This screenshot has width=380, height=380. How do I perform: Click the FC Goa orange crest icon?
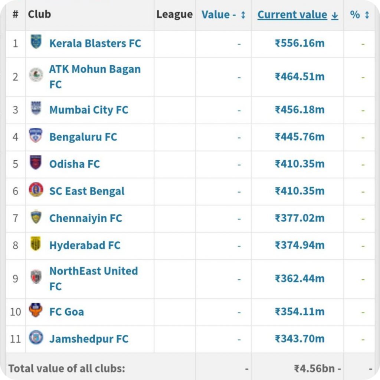(36, 310)
